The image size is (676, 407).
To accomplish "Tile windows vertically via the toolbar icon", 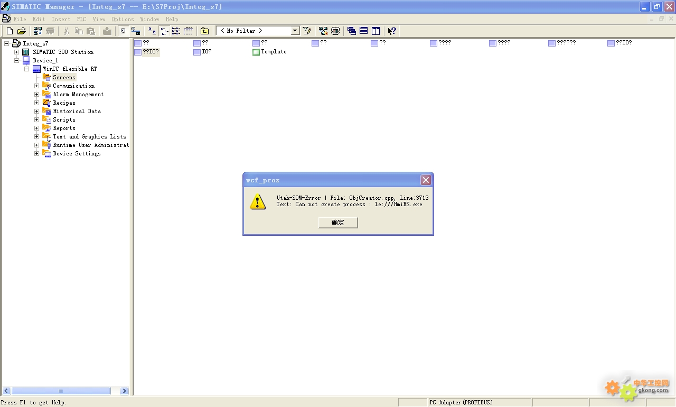I will click(376, 31).
